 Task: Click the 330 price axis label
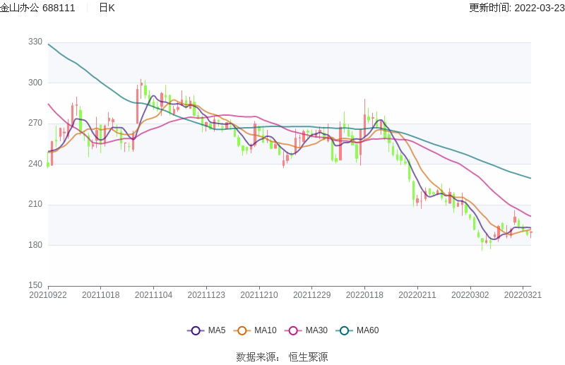(x=35, y=42)
